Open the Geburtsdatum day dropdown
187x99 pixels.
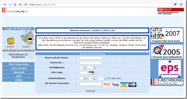(x=83, y=79)
